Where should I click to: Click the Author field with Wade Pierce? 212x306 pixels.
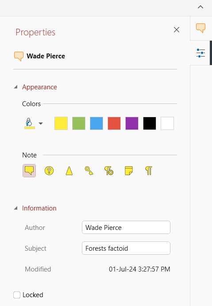(x=126, y=227)
